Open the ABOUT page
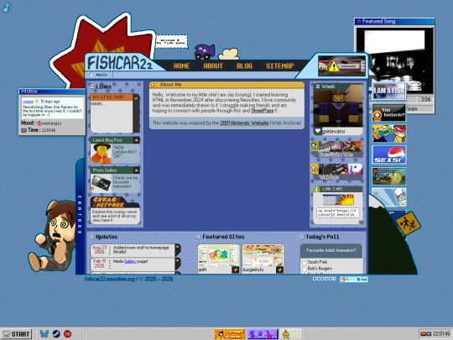Screen dimensions: 453x340 213,66
